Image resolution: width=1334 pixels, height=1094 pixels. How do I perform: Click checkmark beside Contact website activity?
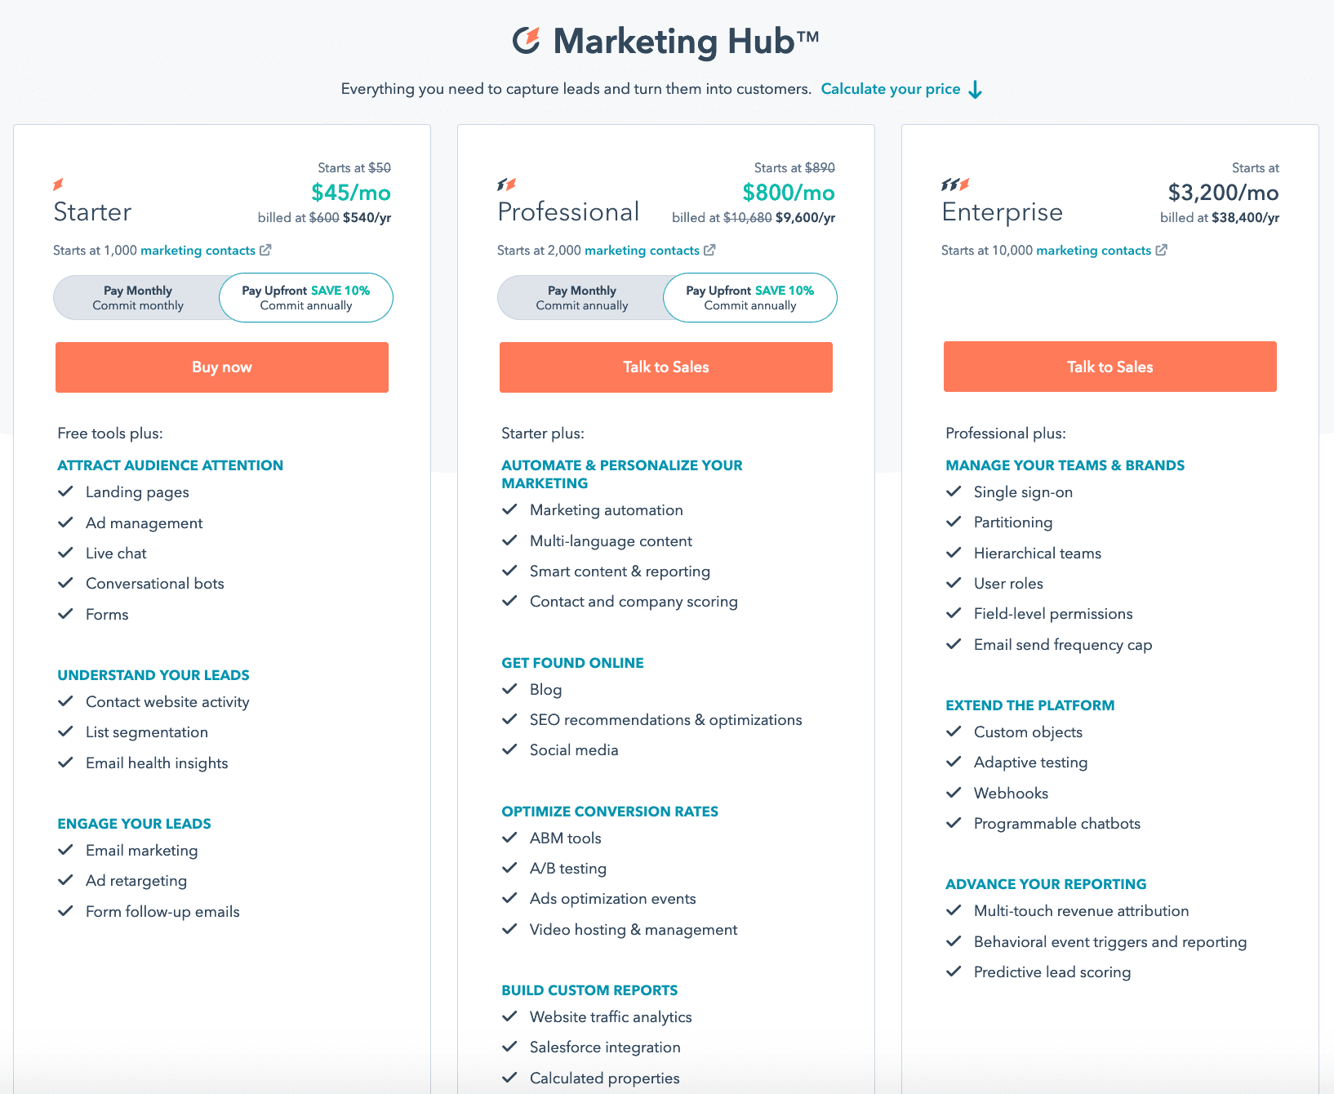65,701
